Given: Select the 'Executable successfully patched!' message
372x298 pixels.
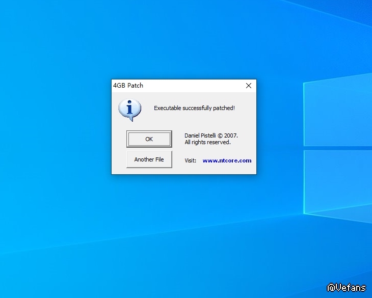Looking at the screenshot, I should (x=194, y=108).
